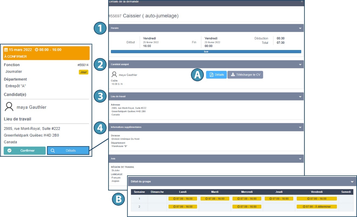
Task: Click the calendar icon beside 15 mars 2022
Action: [x=6, y=50]
